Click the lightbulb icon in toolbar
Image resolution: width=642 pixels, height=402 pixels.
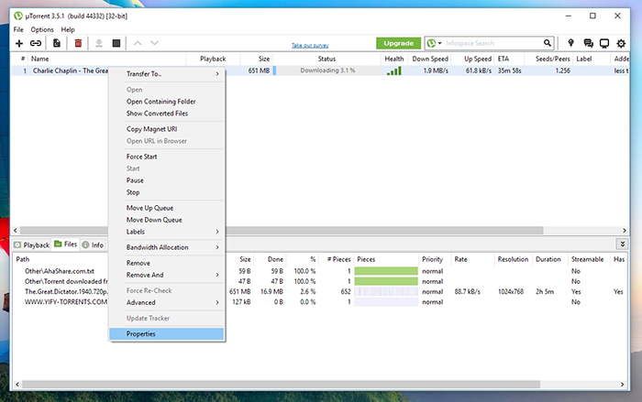click(x=570, y=43)
